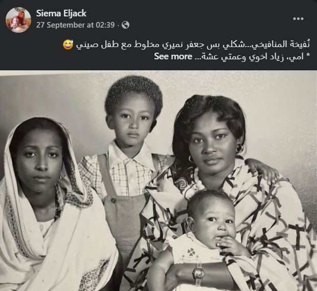The height and width of the screenshot is (291, 317).
Task: Open the 27 September at 02:39 timestamp
Action: [x=75, y=25]
